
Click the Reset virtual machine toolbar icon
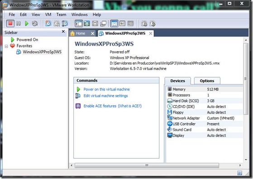coord(35,24)
